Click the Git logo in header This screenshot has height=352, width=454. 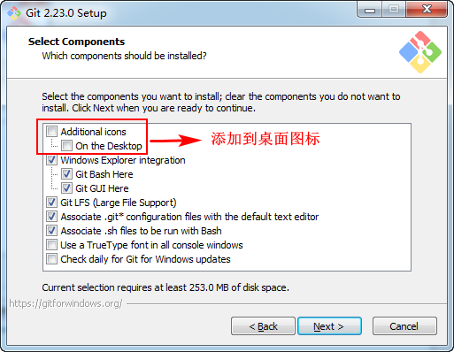tap(420, 52)
